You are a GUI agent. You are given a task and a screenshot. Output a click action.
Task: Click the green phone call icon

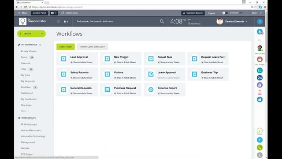click(260, 148)
